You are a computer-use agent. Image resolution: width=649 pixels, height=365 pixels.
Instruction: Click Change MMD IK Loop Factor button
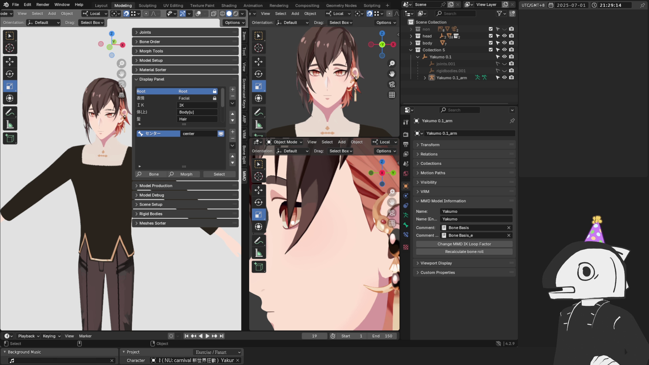tap(464, 244)
